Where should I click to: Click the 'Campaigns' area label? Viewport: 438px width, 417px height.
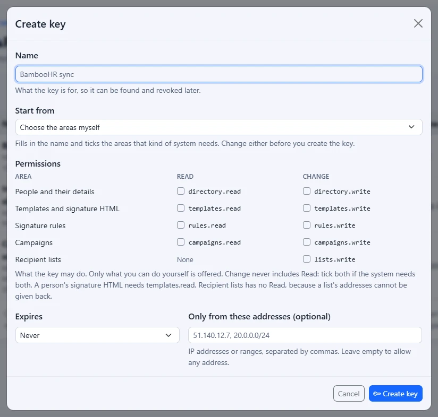[x=34, y=243]
